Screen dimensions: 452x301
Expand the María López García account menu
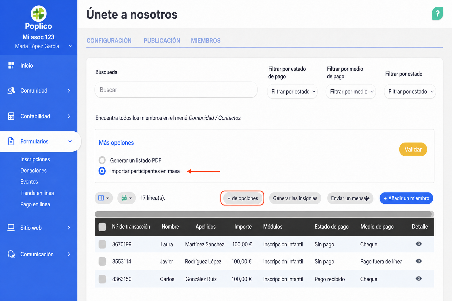(70, 46)
